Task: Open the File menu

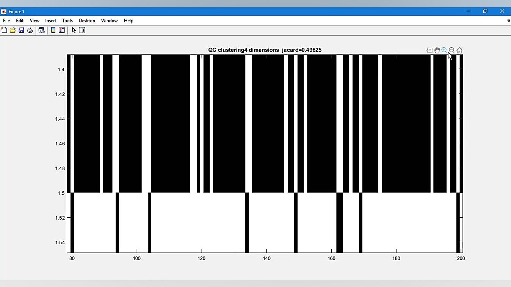Action: pos(6,21)
